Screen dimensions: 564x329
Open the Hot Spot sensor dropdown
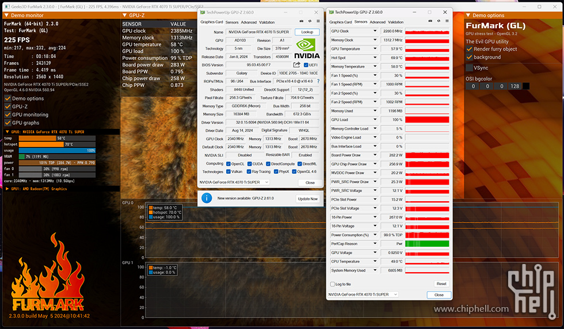coord(375,58)
